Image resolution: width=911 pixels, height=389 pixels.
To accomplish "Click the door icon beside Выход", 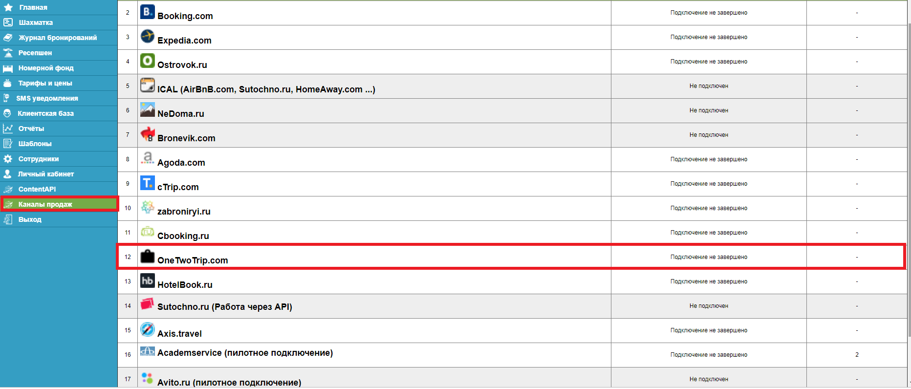I will (8, 219).
